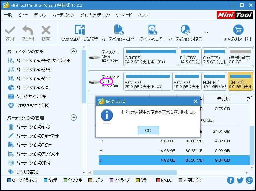The image size is (256, 191).
Task: Click the ストライプ legend swatch
Action: (111, 180)
